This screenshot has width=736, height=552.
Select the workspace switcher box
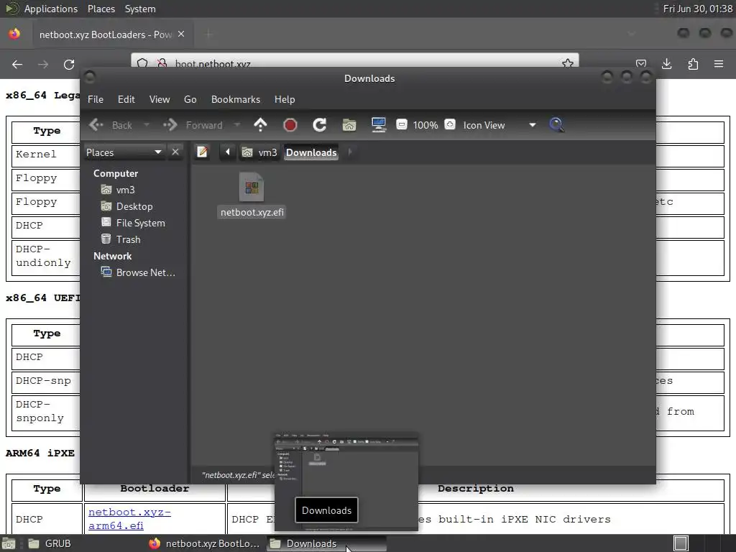(681, 543)
